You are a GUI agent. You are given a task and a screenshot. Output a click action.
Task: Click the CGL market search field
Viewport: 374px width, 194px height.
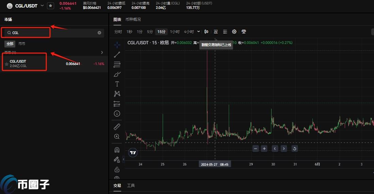[x=51, y=33]
